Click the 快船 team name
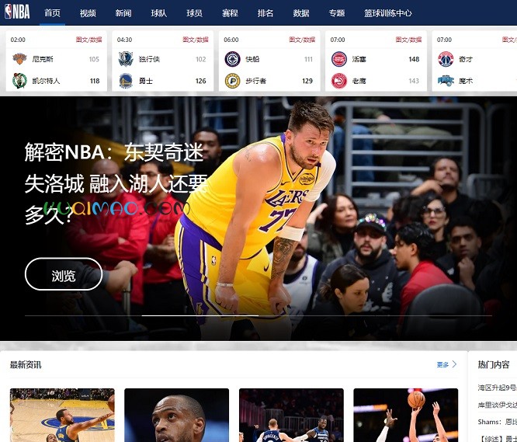Viewport: 517px width, 442px height. [252, 59]
